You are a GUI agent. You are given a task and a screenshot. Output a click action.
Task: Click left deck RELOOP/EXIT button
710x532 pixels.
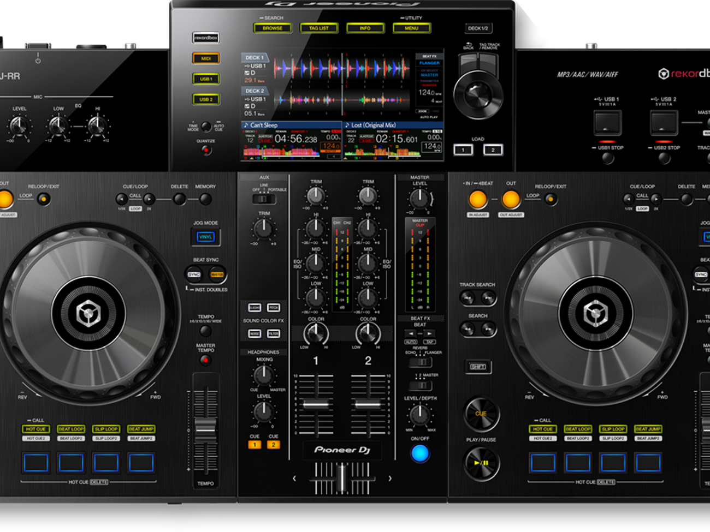43,199
